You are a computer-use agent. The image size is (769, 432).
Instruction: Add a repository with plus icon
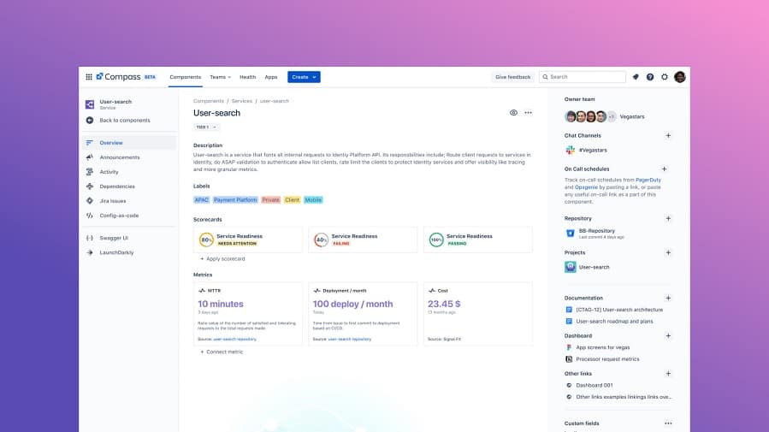668,218
